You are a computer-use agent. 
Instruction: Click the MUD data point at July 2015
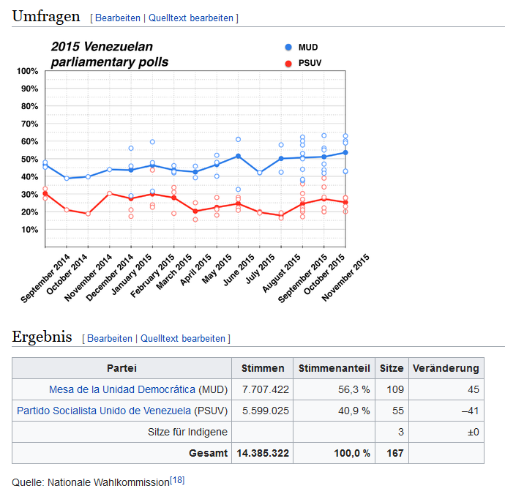(260, 173)
